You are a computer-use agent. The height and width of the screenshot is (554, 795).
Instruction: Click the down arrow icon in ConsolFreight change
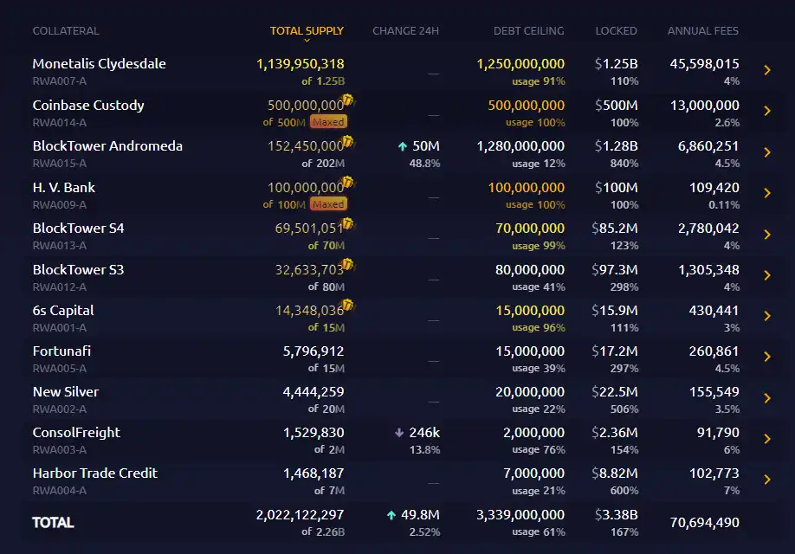click(x=399, y=432)
